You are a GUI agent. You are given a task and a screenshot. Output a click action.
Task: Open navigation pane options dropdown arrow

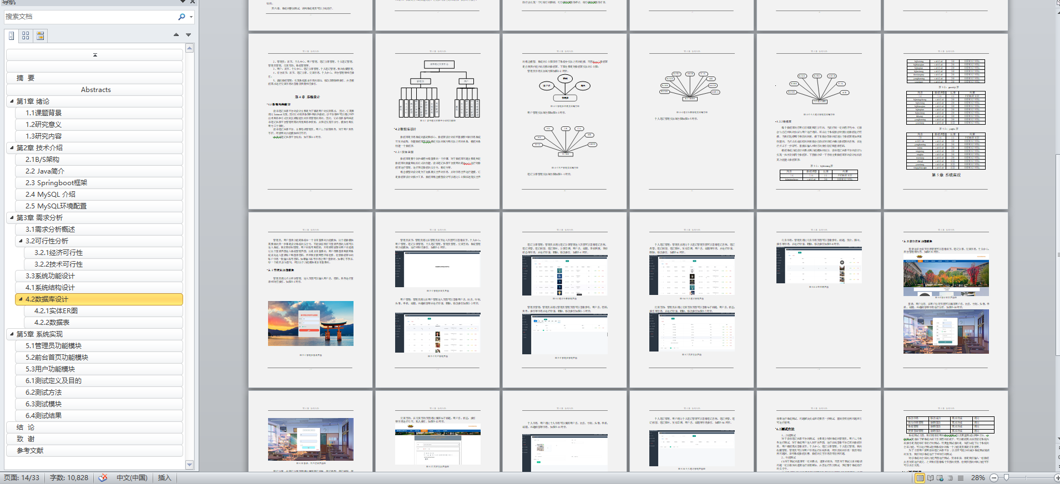[x=183, y=2]
